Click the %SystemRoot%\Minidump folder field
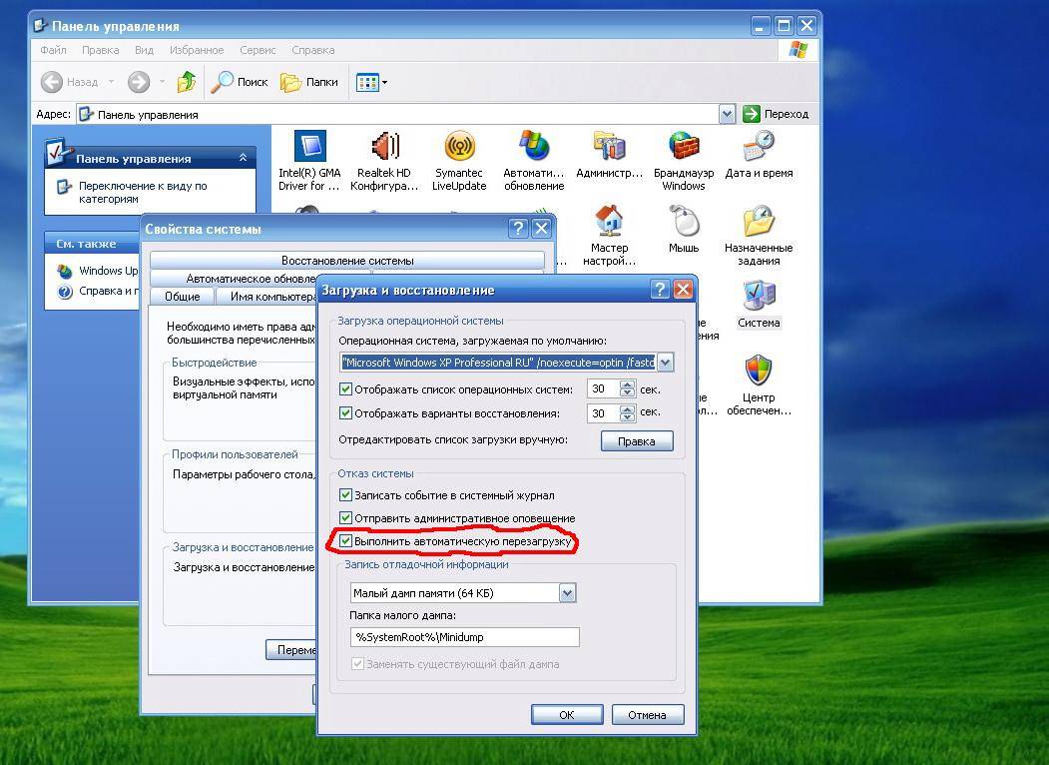Viewport: 1049px width, 765px height. pos(464,637)
